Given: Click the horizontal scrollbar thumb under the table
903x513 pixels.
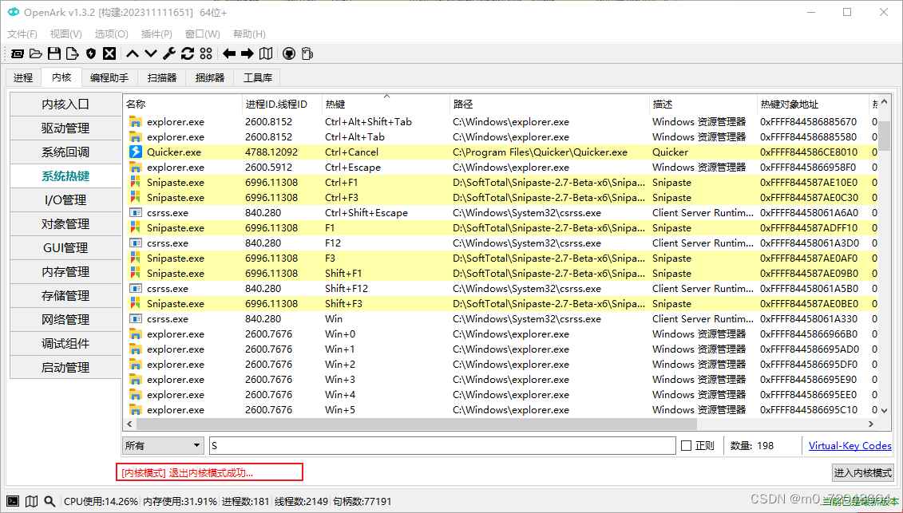Looking at the screenshot, I should pyautogui.click(x=417, y=424).
